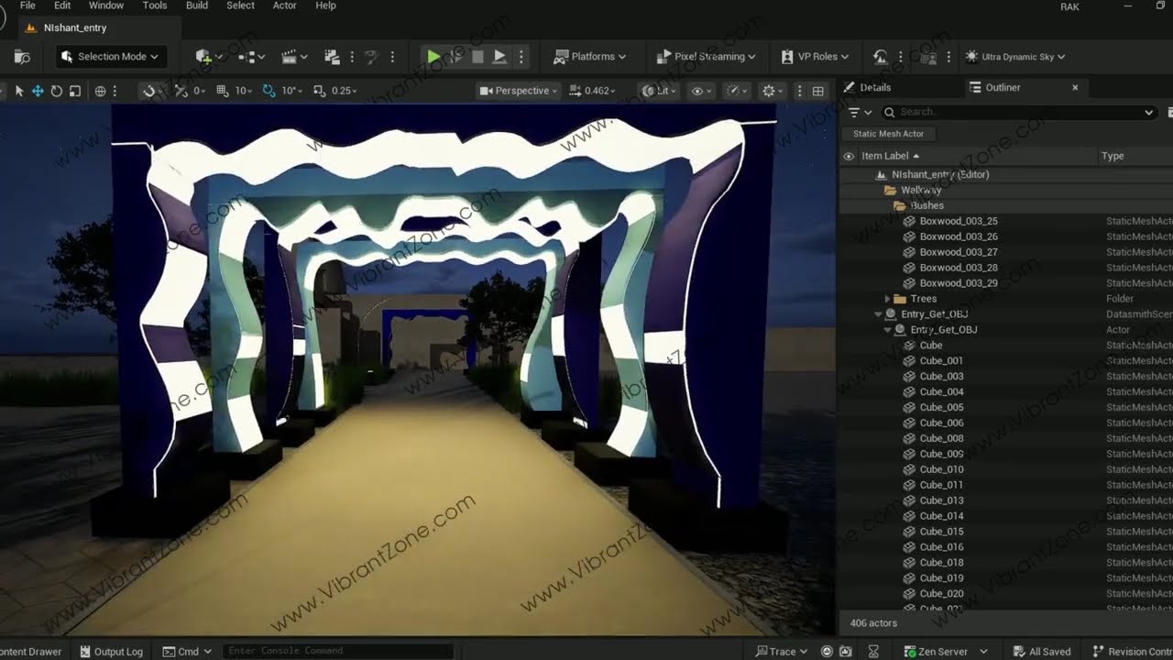This screenshot has width=1173, height=660.
Task: Open the Actor menu
Action: (285, 5)
